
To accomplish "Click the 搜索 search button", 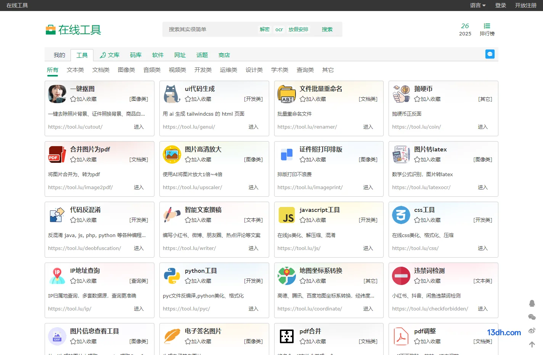I will pos(327,29).
